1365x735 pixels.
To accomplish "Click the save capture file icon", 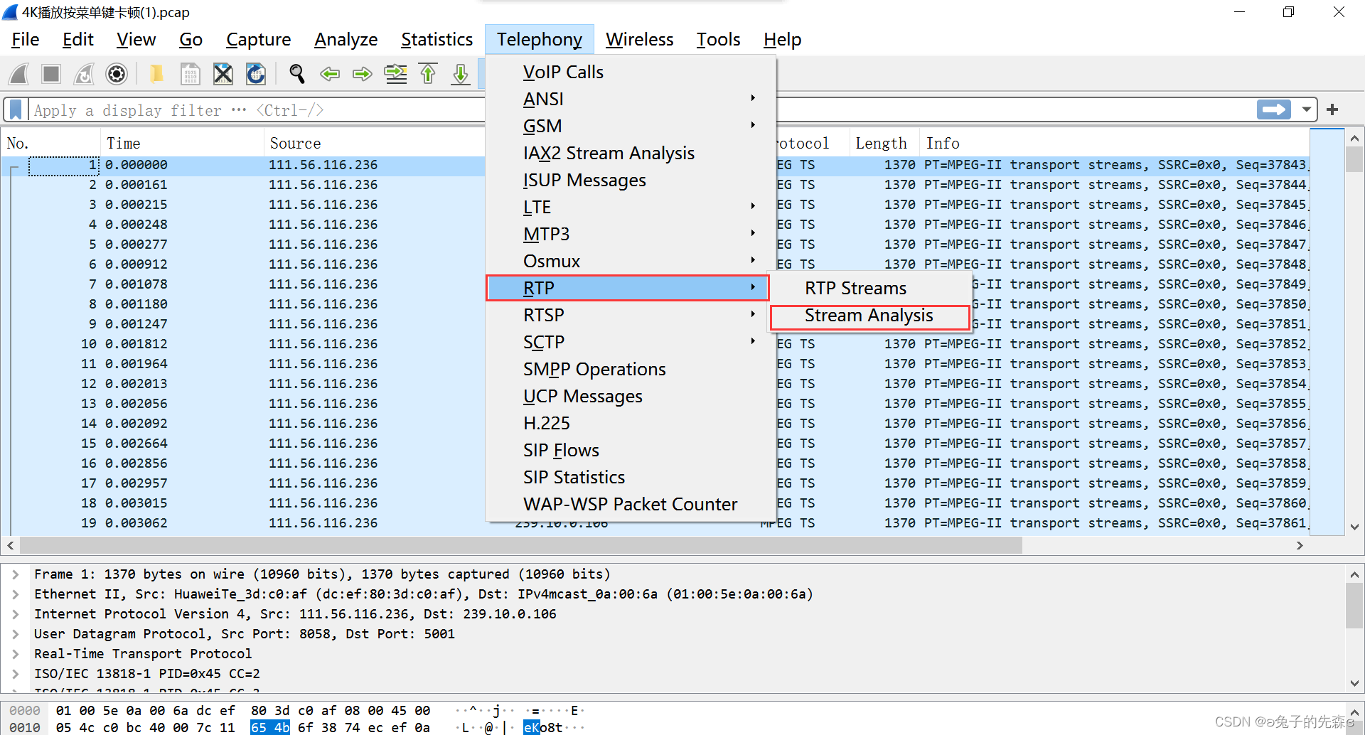I will (190, 73).
